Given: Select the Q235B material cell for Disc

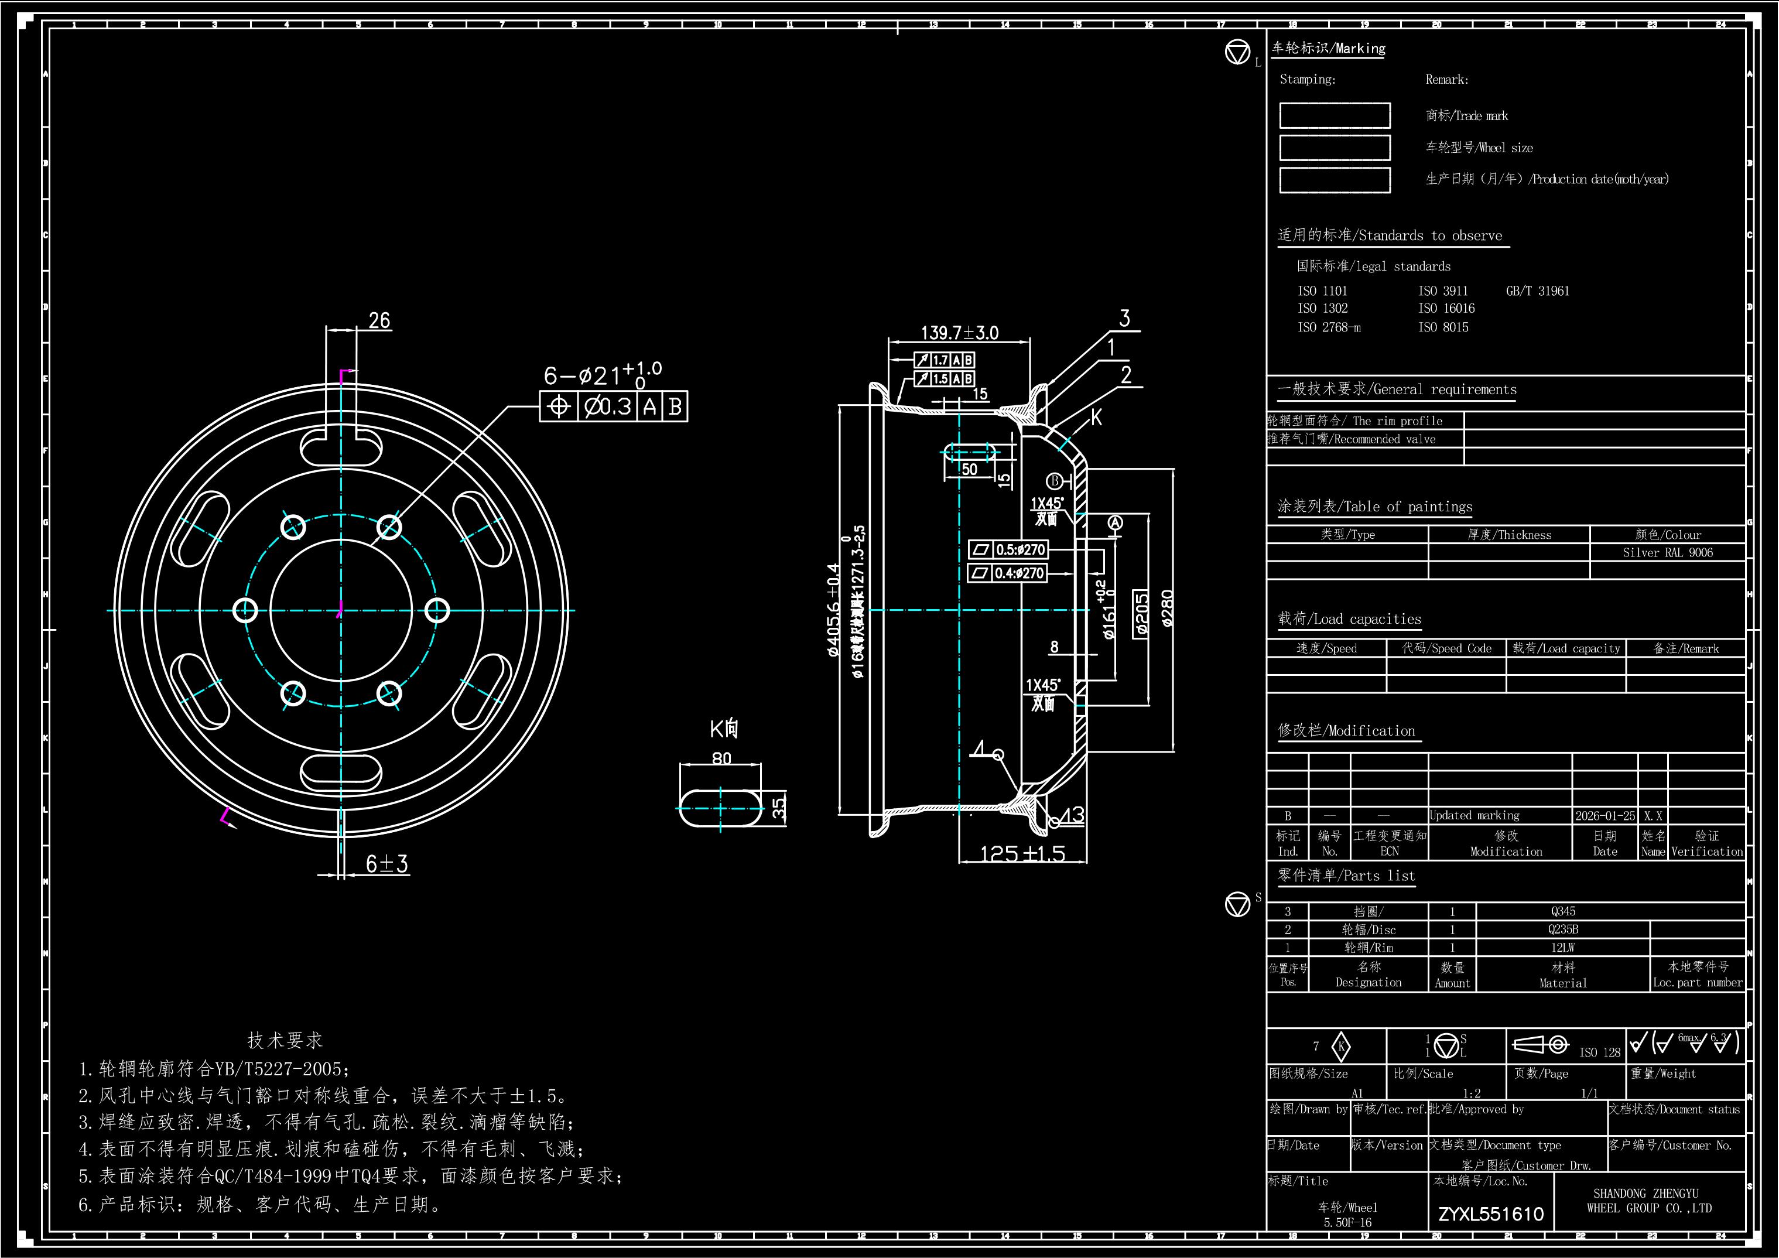Looking at the screenshot, I should click(x=1563, y=929).
